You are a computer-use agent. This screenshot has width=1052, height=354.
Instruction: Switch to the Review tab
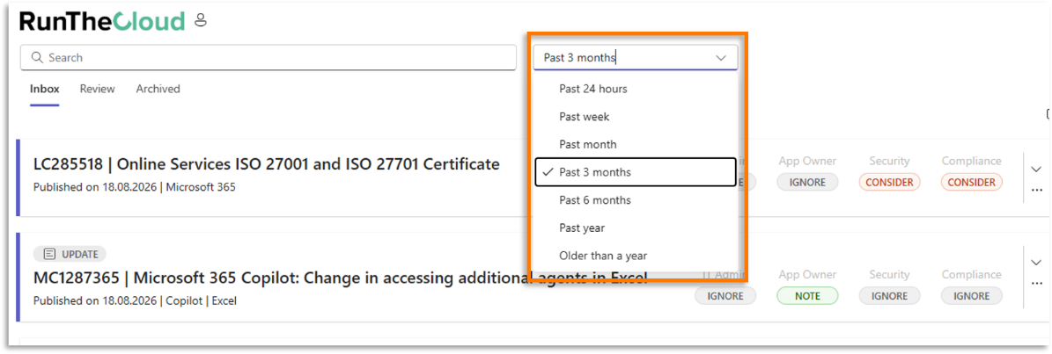click(98, 89)
